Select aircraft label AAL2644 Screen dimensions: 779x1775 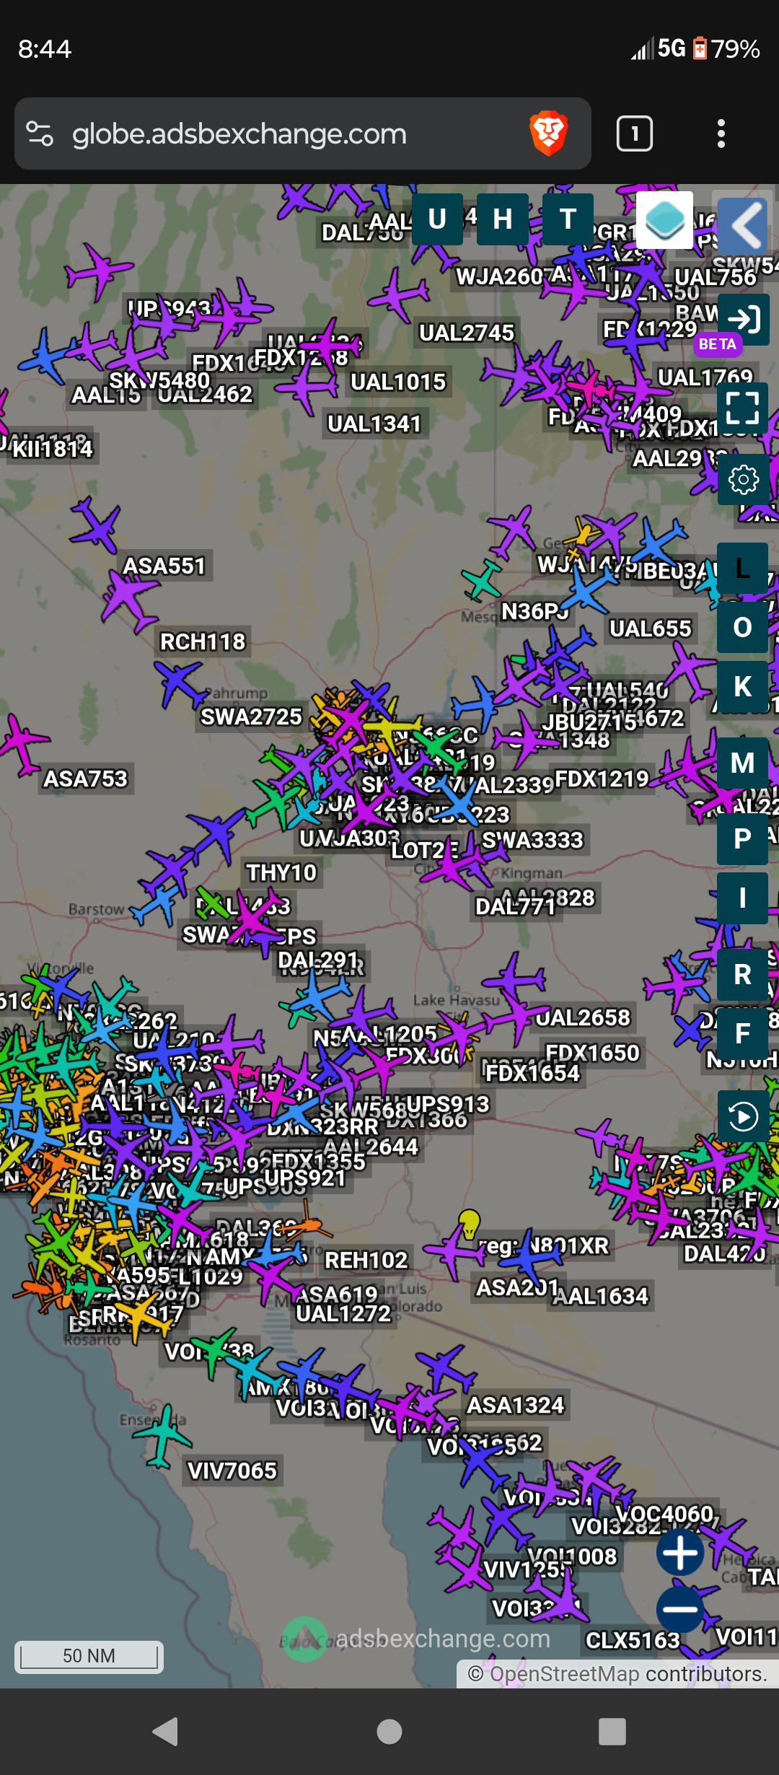click(x=371, y=1147)
